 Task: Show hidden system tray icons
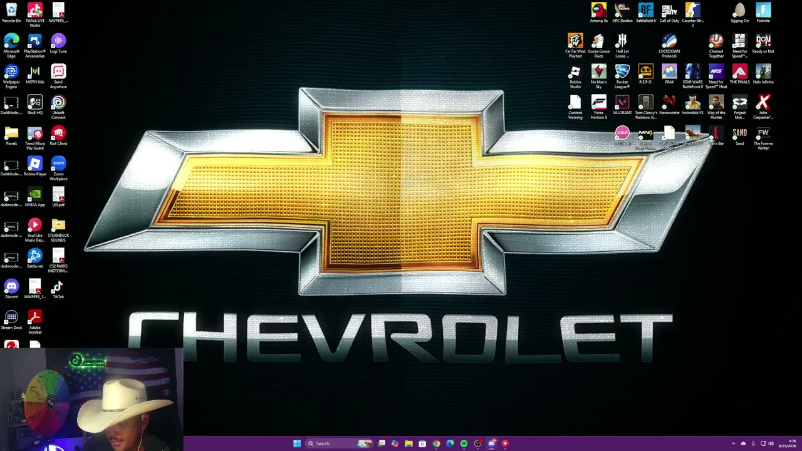click(733, 443)
